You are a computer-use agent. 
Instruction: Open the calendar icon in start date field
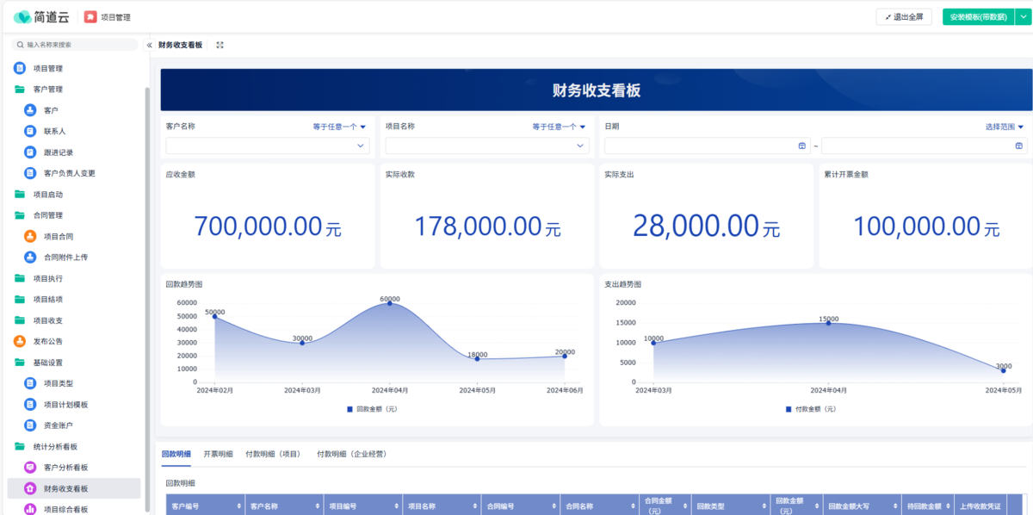pyautogui.click(x=801, y=146)
